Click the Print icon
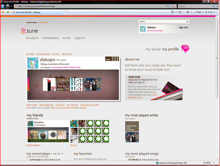The image size is (220, 166). [x=188, y=12]
